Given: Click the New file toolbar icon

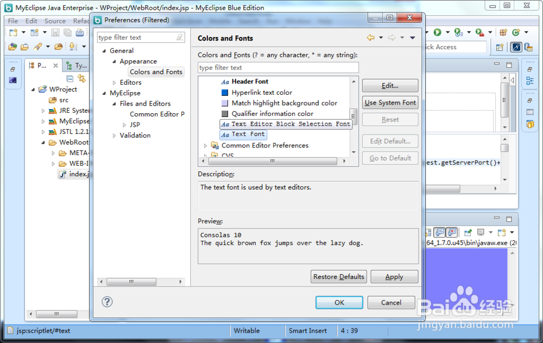Looking at the screenshot, I should coord(13,33).
